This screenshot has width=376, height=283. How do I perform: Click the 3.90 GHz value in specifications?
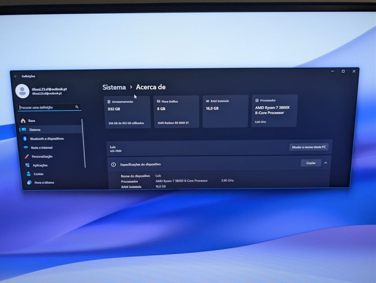(227, 180)
